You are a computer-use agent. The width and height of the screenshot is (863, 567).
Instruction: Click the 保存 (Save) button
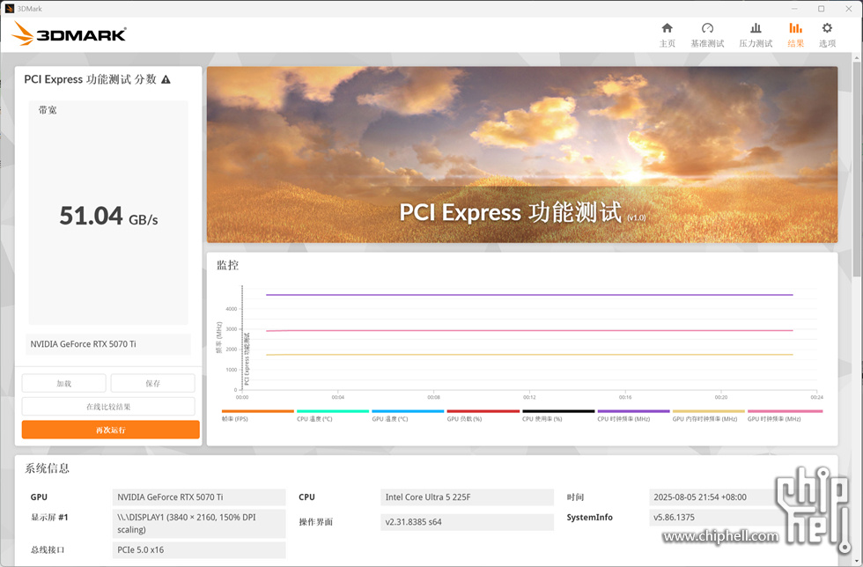click(153, 383)
